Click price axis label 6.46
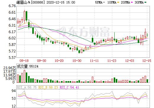This screenshot has height=108, width=154. pyautogui.click(x=12, y=19)
